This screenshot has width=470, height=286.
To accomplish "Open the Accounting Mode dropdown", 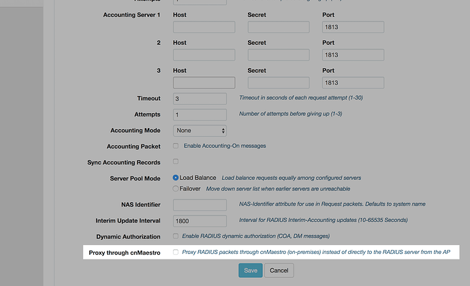I will (200, 131).
